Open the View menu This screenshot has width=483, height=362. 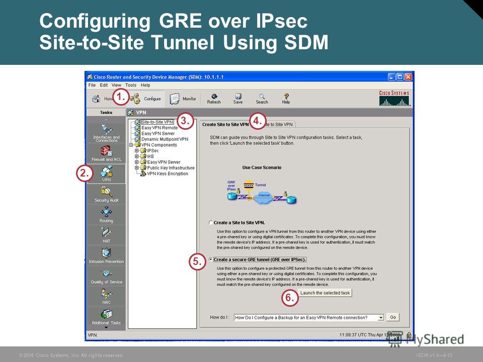coord(116,85)
